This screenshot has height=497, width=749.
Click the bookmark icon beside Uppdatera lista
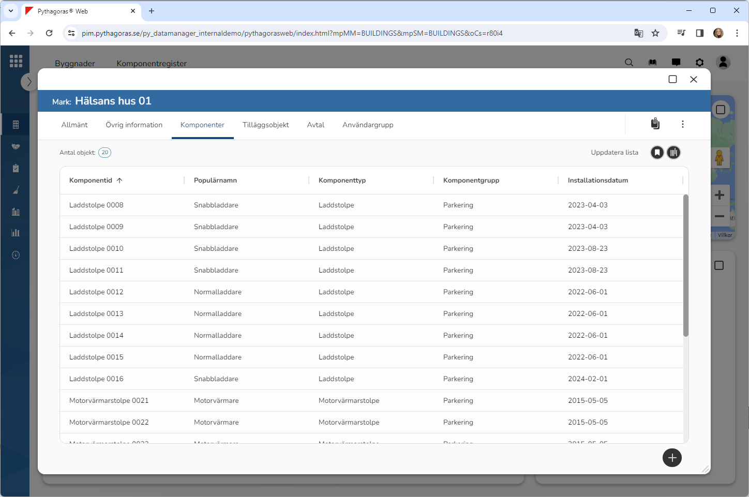[x=657, y=153]
